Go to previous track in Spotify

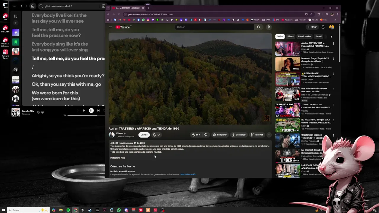coord(84,111)
